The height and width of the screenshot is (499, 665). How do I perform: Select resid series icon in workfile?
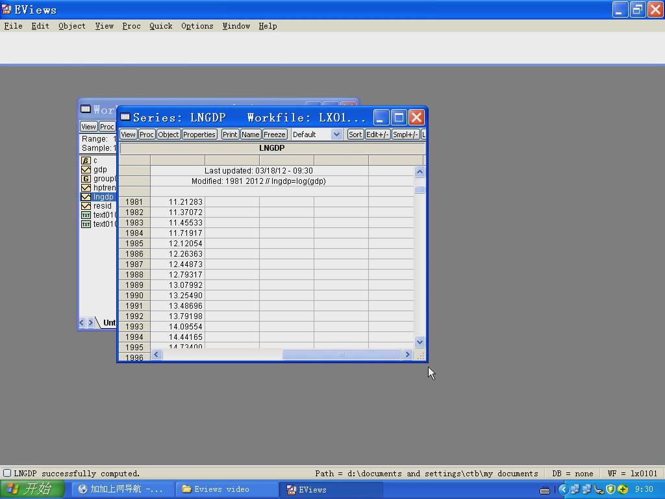click(86, 206)
